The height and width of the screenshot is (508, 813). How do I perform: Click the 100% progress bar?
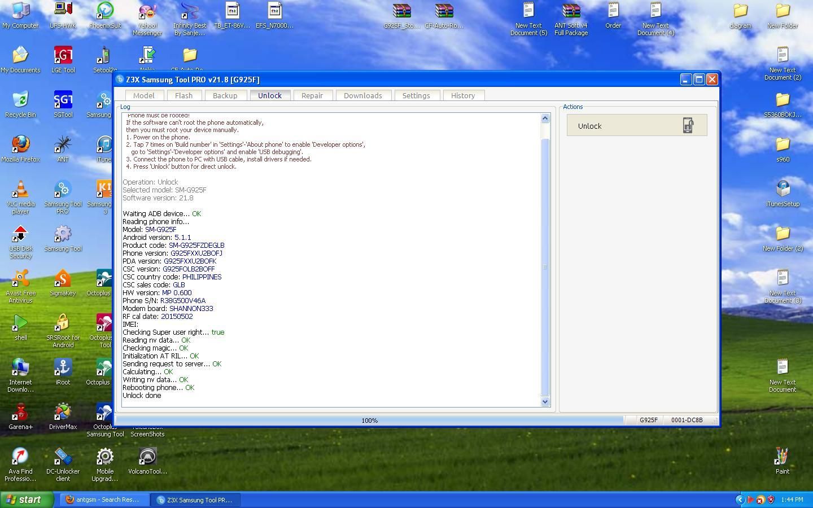(x=369, y=421)
